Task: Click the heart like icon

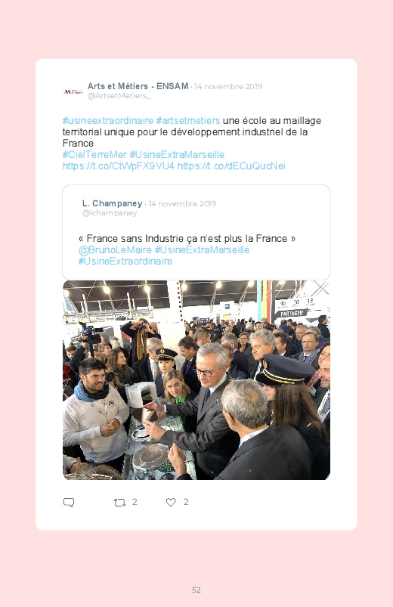Action: pos(171,502)
